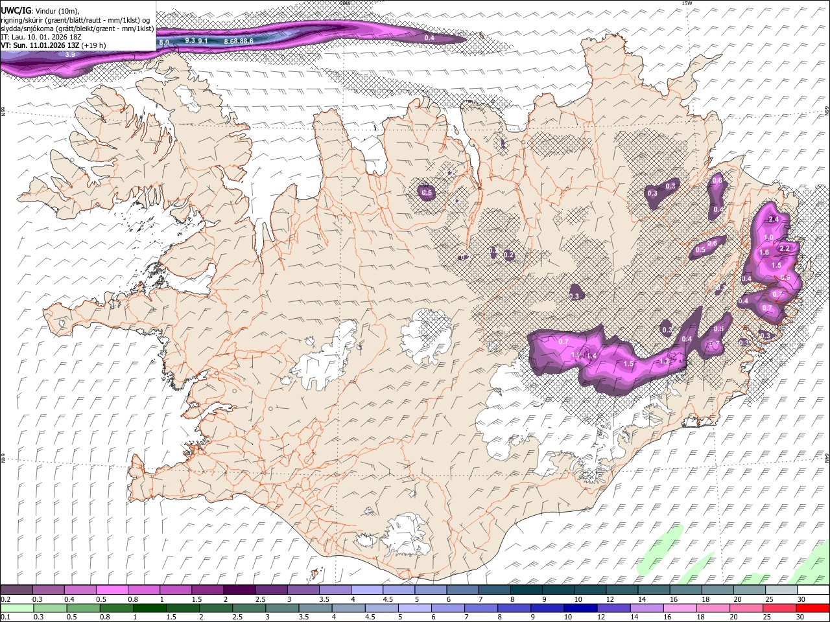
Task: Click the 1.6 precipitation value in the east
Action: 764,253
